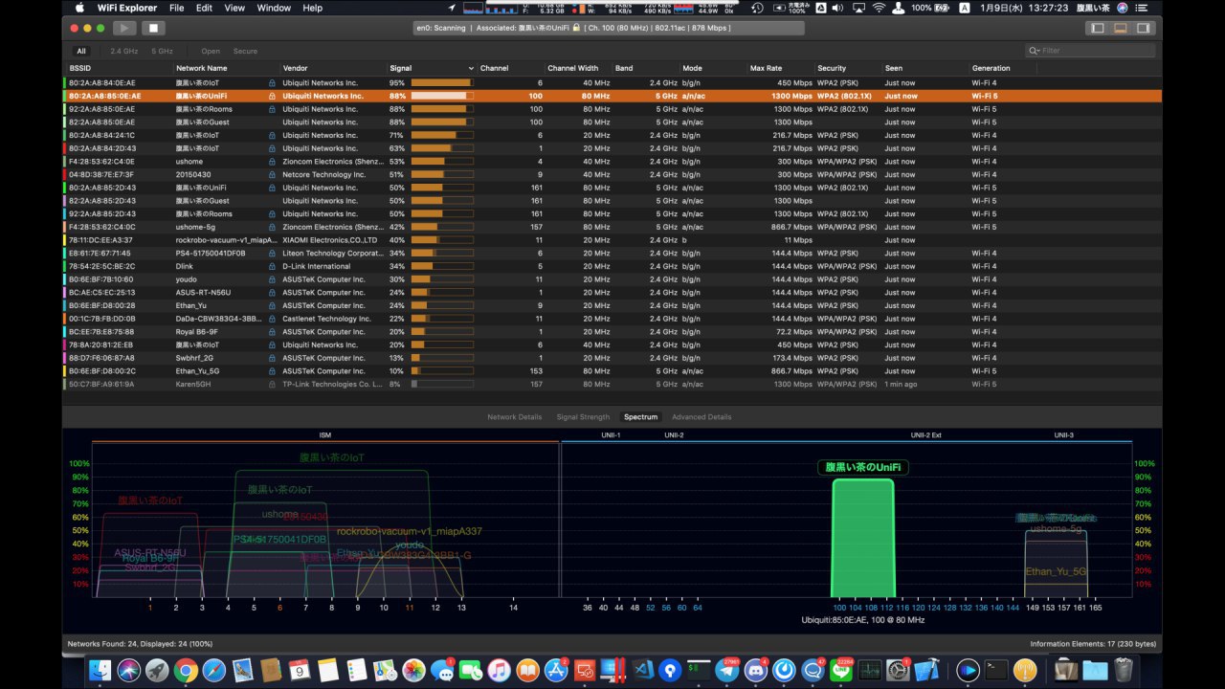This screenshot has height=689, width=1225.
Task: Select the ASUS-RT-N56U network row
Action: 612,293
